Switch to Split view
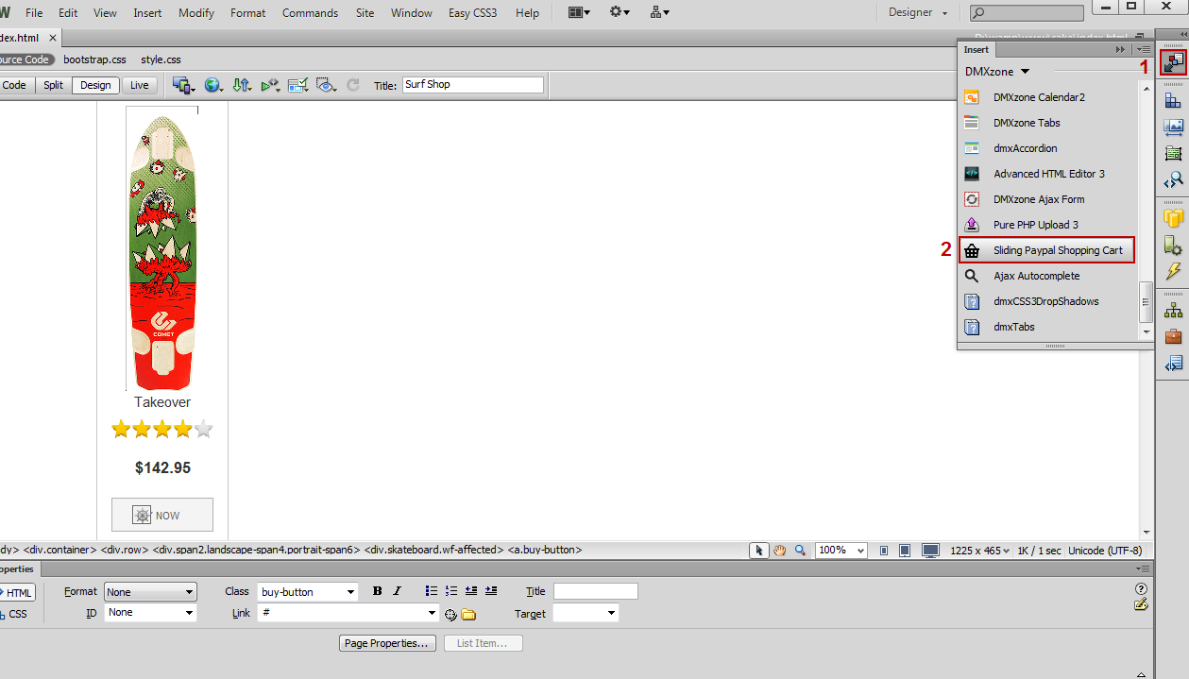The image size is (1189, 679). click(x=54, y=85)
